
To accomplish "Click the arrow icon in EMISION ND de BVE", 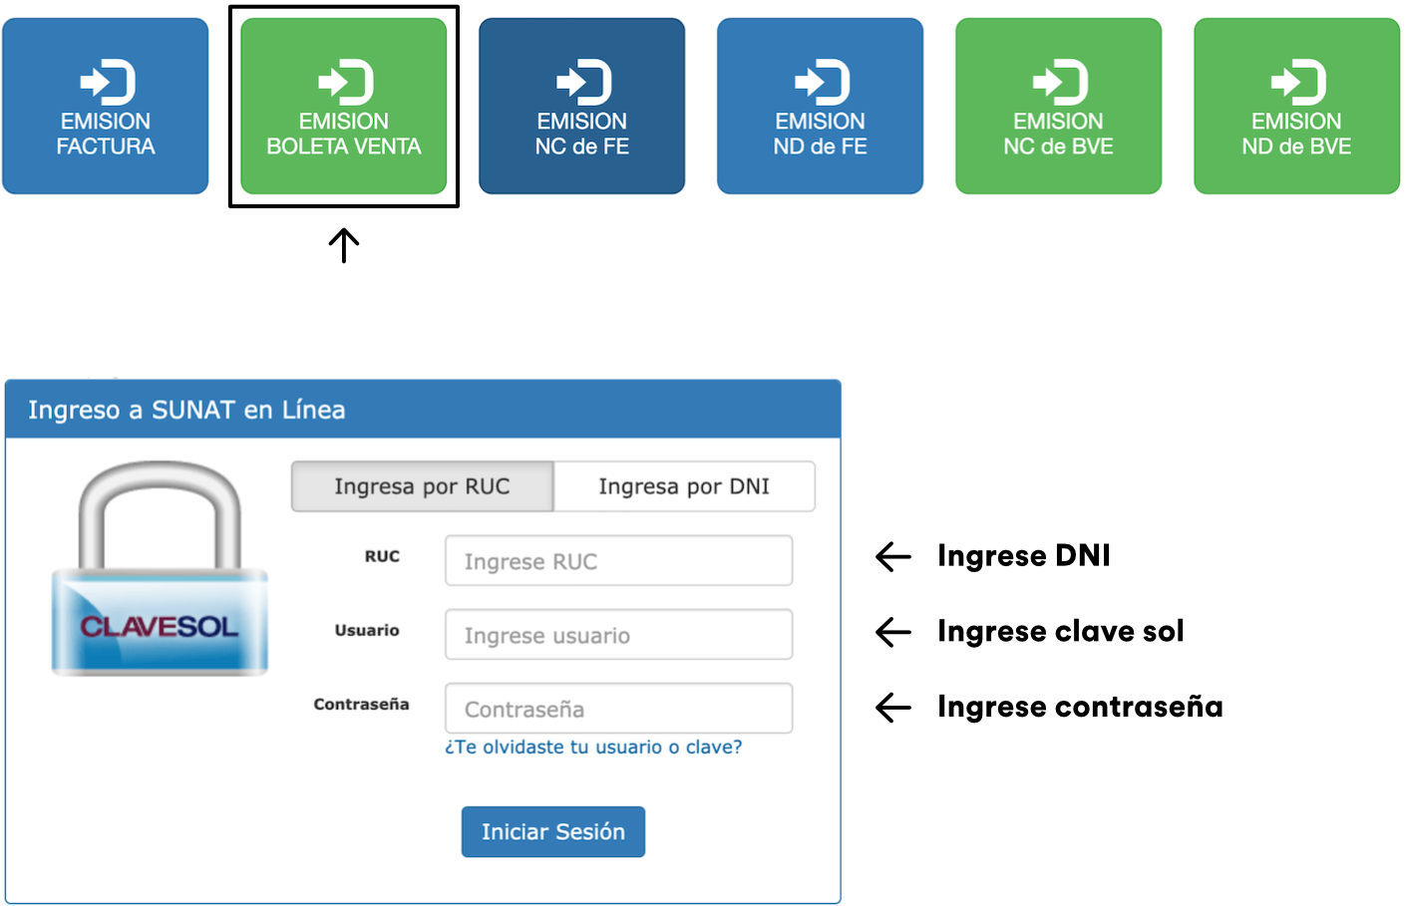I will [1298, 83].
